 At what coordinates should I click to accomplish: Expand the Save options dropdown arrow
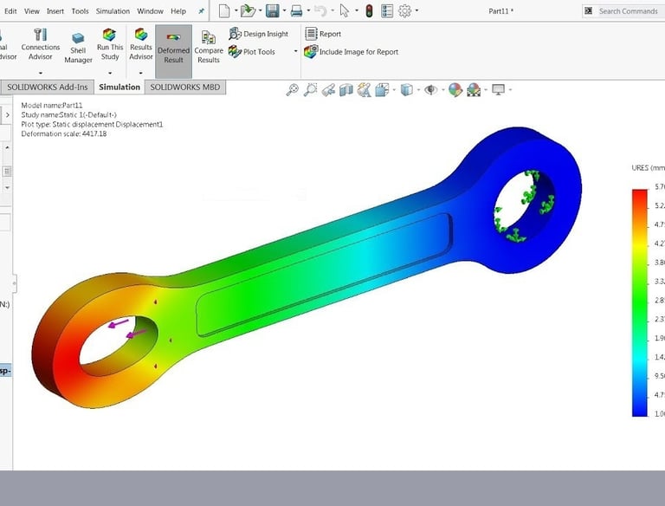[284, 10]
